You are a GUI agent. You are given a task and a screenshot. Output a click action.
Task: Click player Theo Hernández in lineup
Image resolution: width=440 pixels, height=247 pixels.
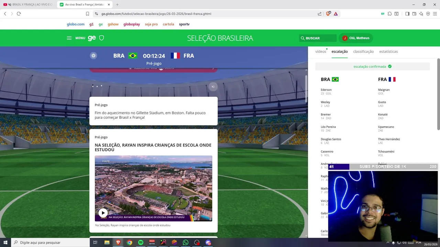tap(389, 139)
